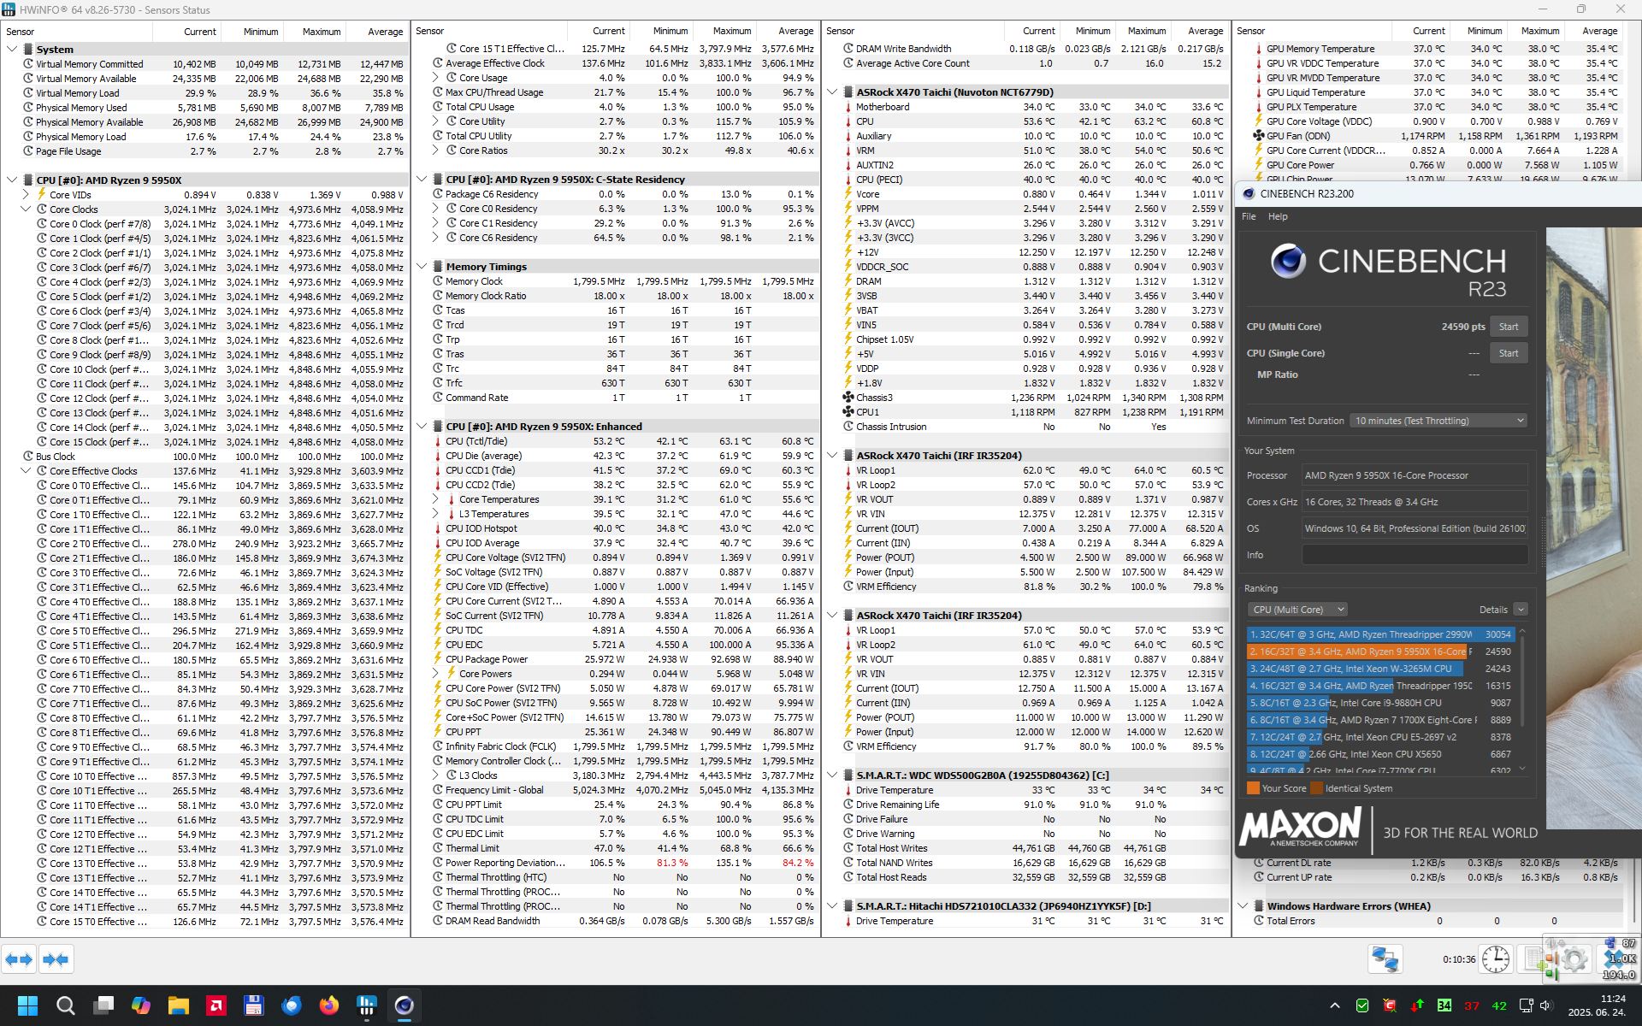Expand the Core Temperatures row
Viewport: 1642px width, 1026px height.
pyautogui.click(x=435, y=499)
